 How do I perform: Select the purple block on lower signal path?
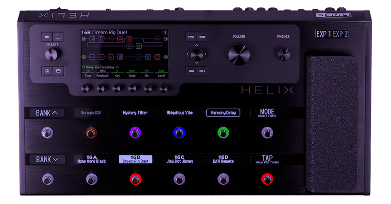click(120, 57)
